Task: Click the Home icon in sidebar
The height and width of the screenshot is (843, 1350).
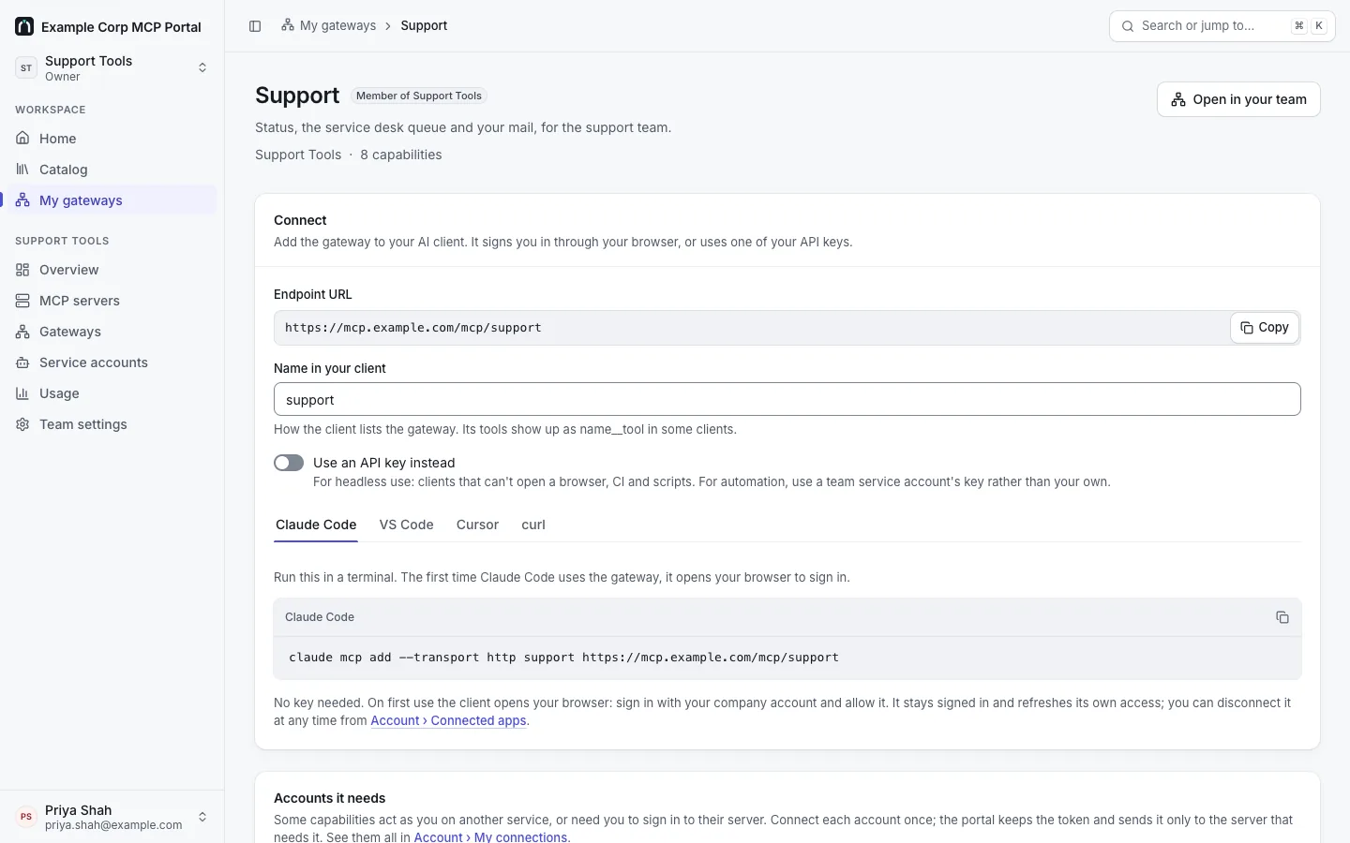Action: click(x=22, y=139)
